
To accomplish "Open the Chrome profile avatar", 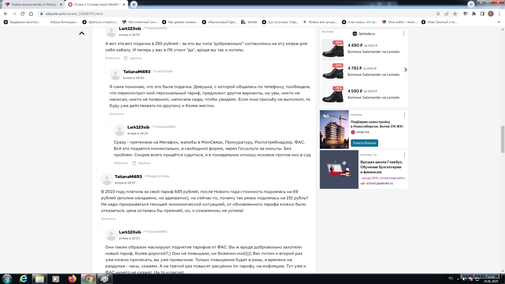I will point(491,14).
